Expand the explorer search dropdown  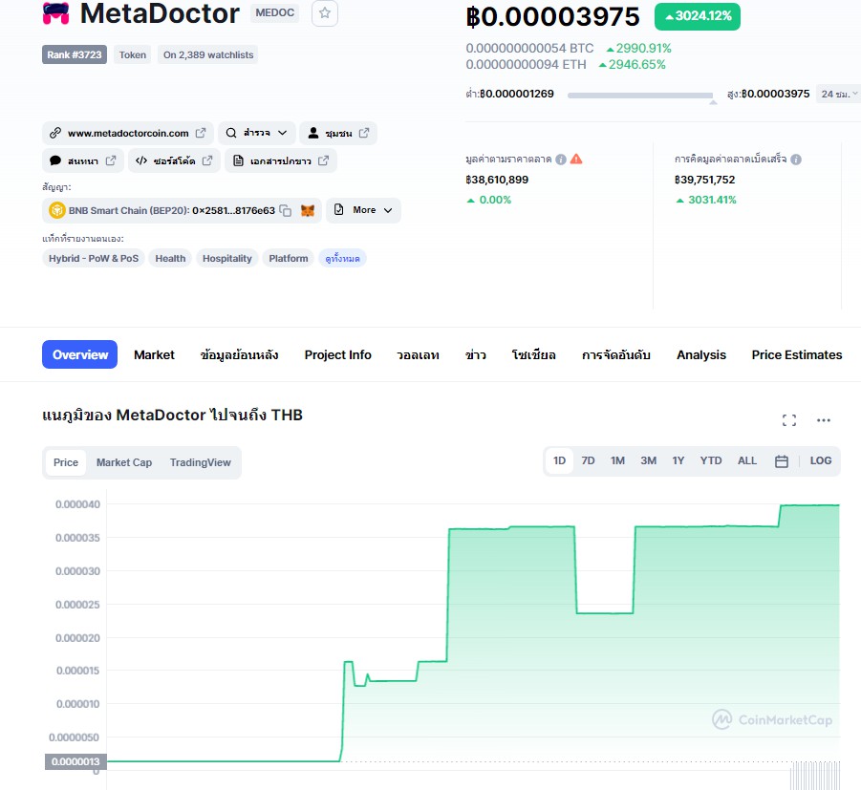[256, 133]
